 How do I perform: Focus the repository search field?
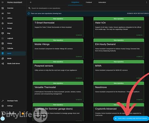(x=88, y=8)
